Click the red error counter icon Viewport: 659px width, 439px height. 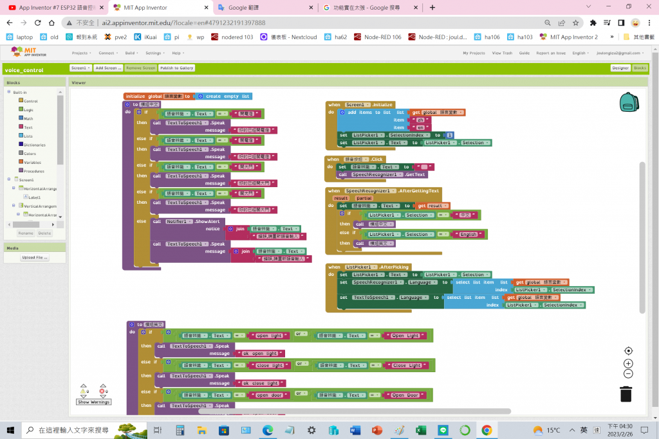click(x=103, y=391)
